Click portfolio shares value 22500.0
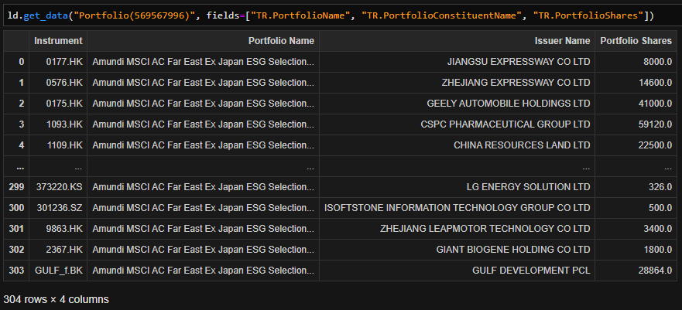 point(655,145)
